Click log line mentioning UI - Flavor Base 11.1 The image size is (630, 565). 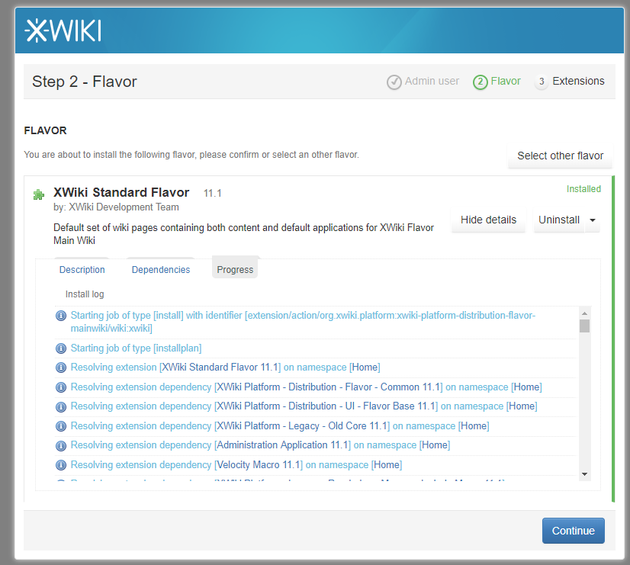[x=304, y=406]
